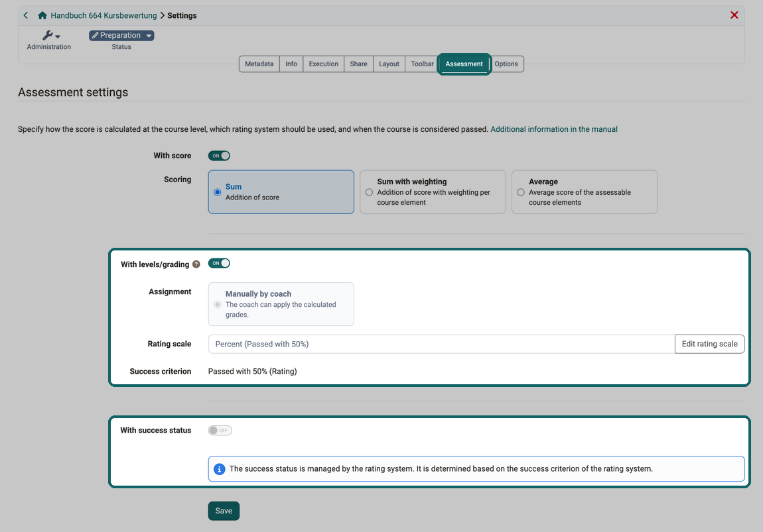Open Additional information in the manual link
This screenshot has width=763, height=532.
(554, 129)
